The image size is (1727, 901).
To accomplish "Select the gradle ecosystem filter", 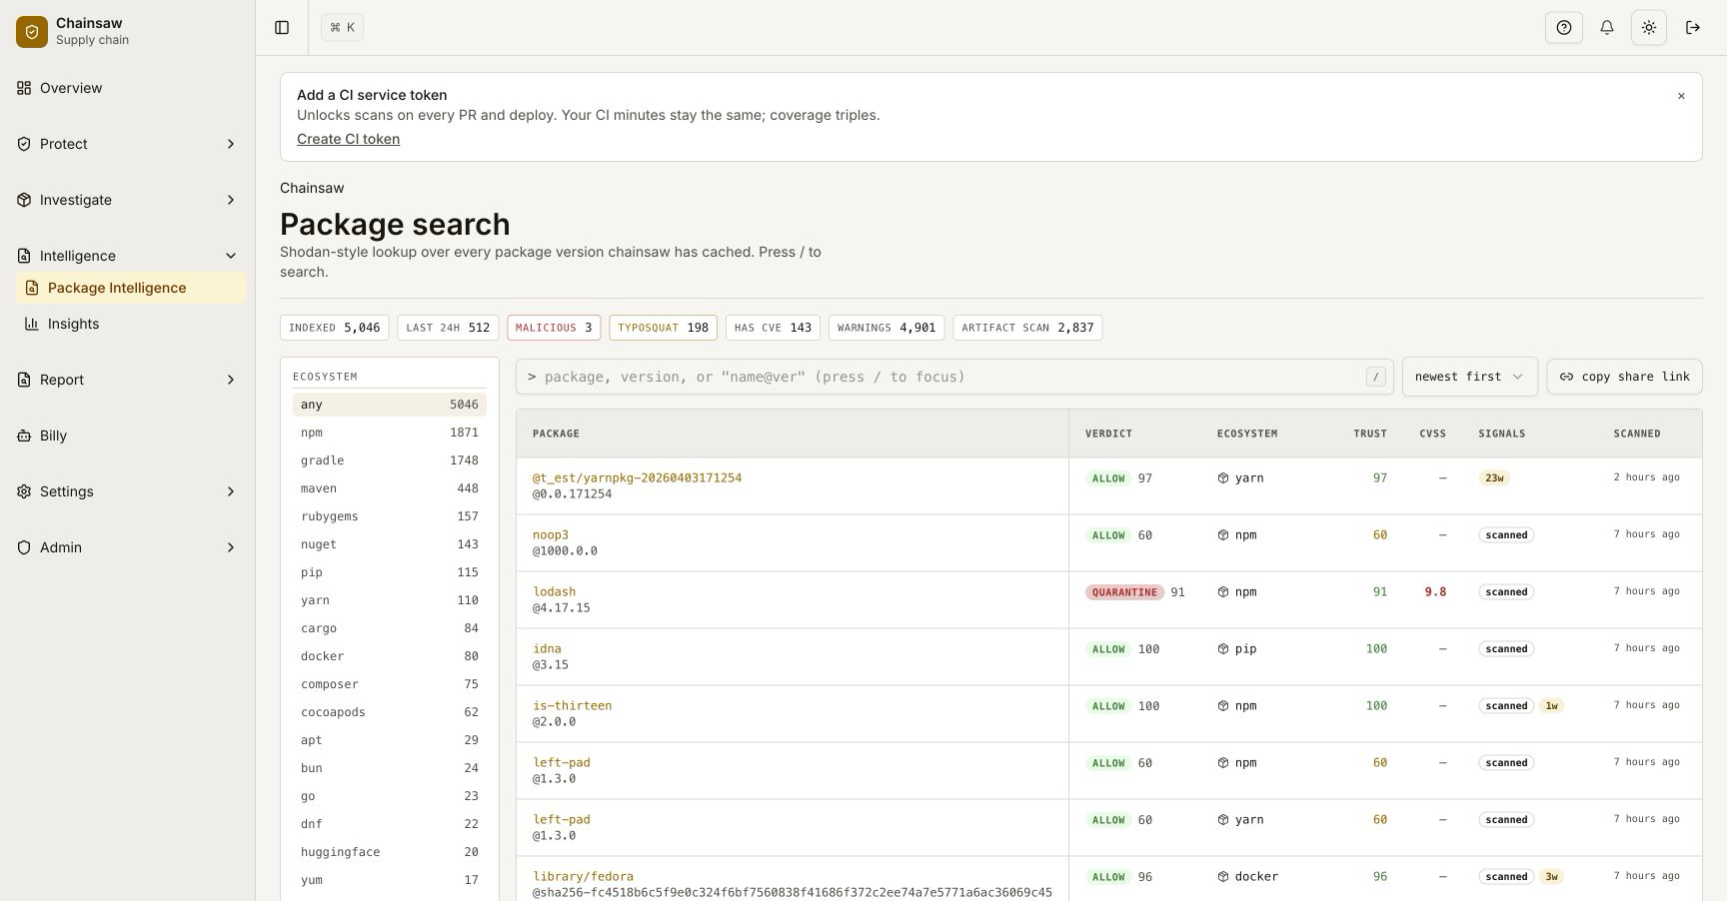I will click(x=390, y=460).
